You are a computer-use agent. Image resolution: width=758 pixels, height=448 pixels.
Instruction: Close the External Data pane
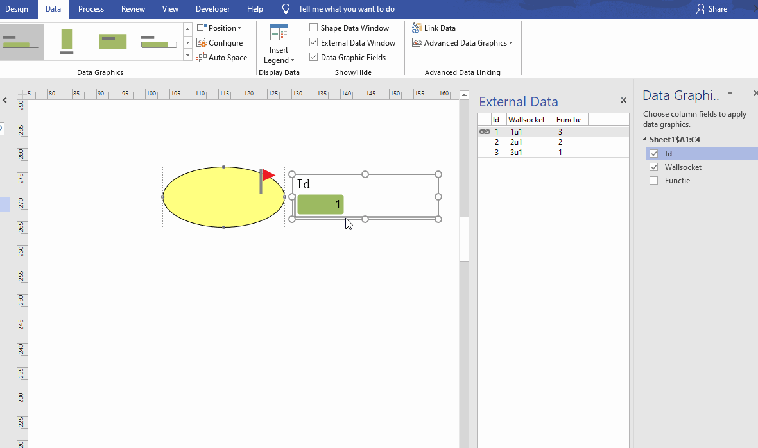point(624,100)
